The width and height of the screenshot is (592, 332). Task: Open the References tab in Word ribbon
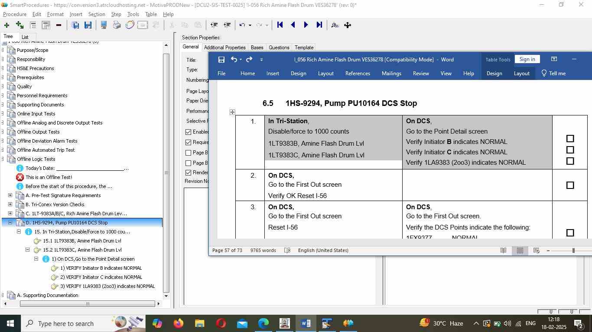coord(358,73)
